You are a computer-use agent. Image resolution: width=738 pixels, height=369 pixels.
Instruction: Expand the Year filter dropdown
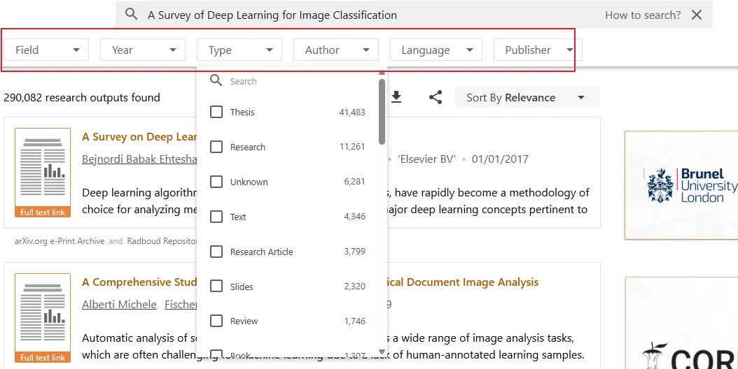point(143,50)
